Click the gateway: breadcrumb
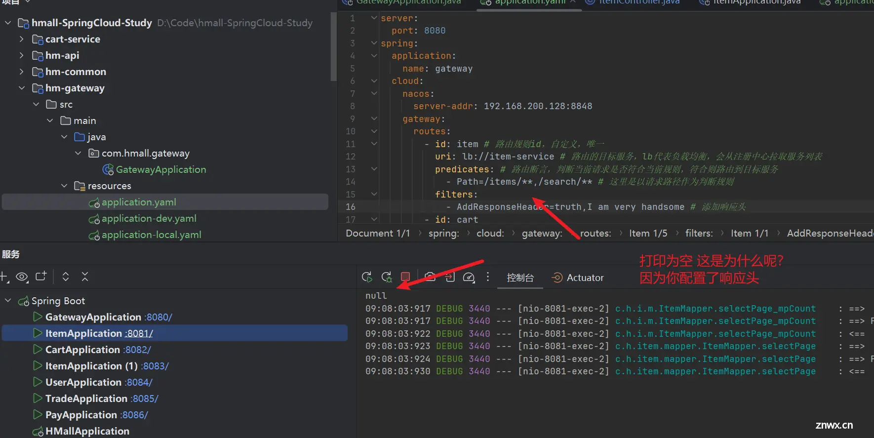This screenshot has height=438, width=874. 542,233
